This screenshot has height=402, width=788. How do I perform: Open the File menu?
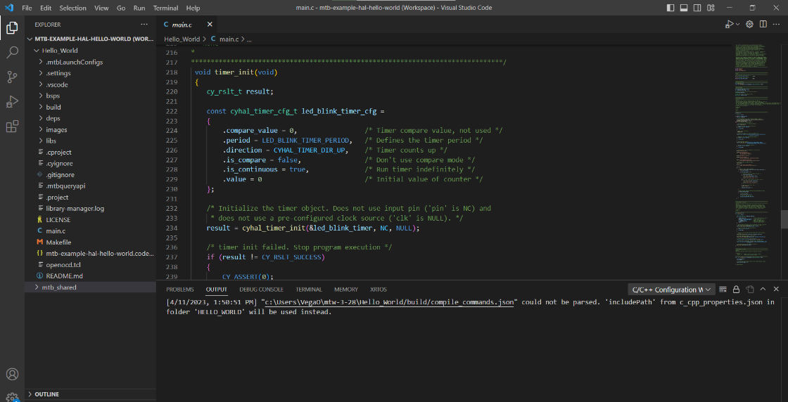[27, 8]
